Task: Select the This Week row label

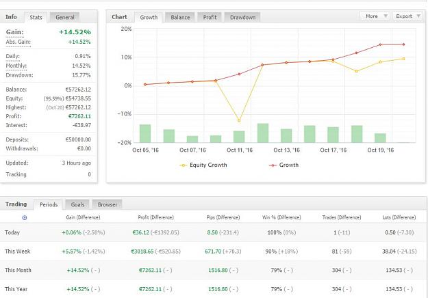Action: click(x=18, y=251)
